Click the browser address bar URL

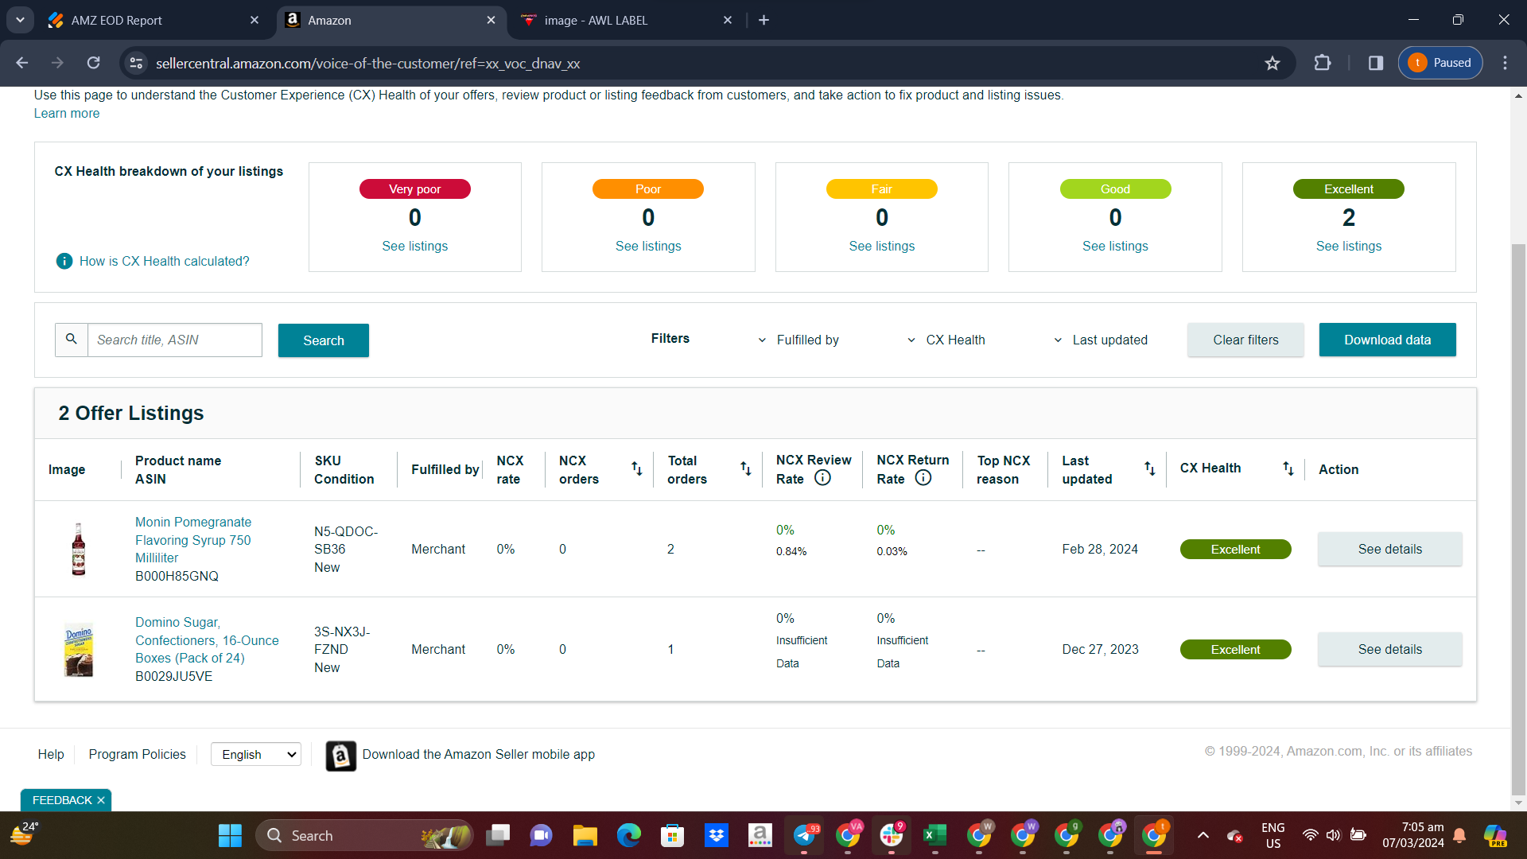[367, 63]
